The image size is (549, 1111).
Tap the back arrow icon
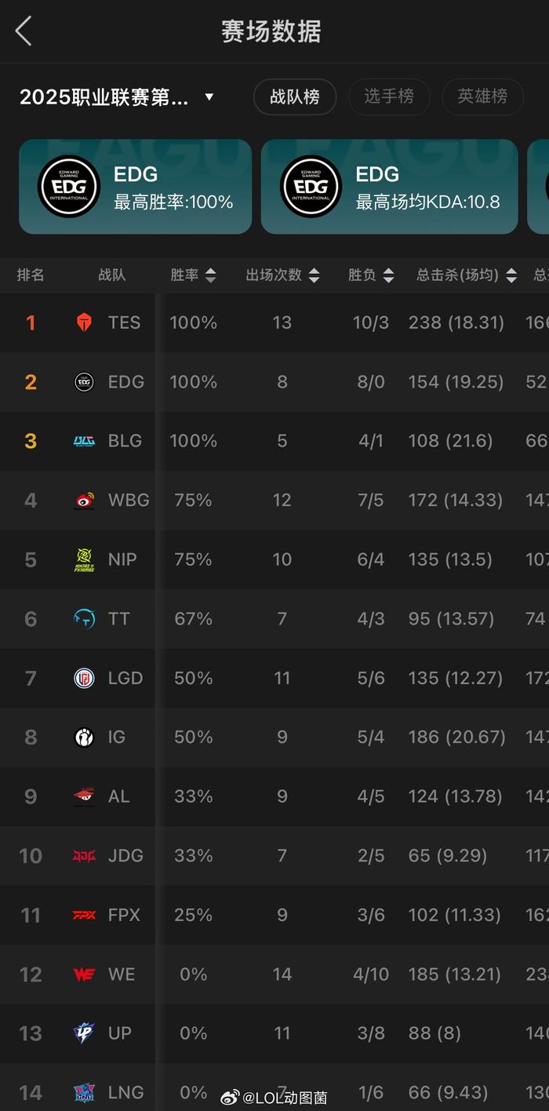click(24, 32)
